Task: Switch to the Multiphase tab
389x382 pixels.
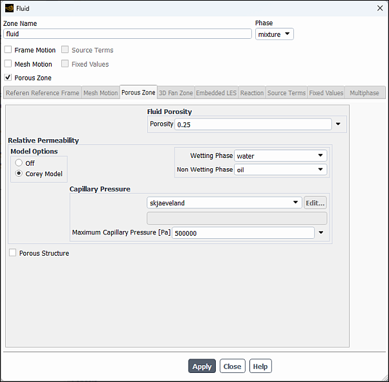Action: click(x=364, y=93)
